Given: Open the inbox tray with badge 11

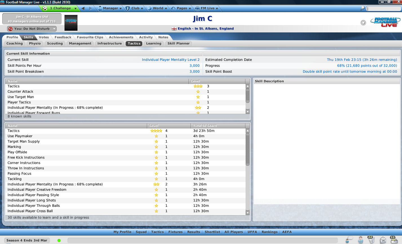Looking at the screenshot, I should point(394,239).
